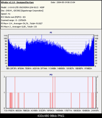The width and height of the screenshot is (102, 118).
Task: Click PO axis label 10F84Ch
Action: (x=51, y=111)
